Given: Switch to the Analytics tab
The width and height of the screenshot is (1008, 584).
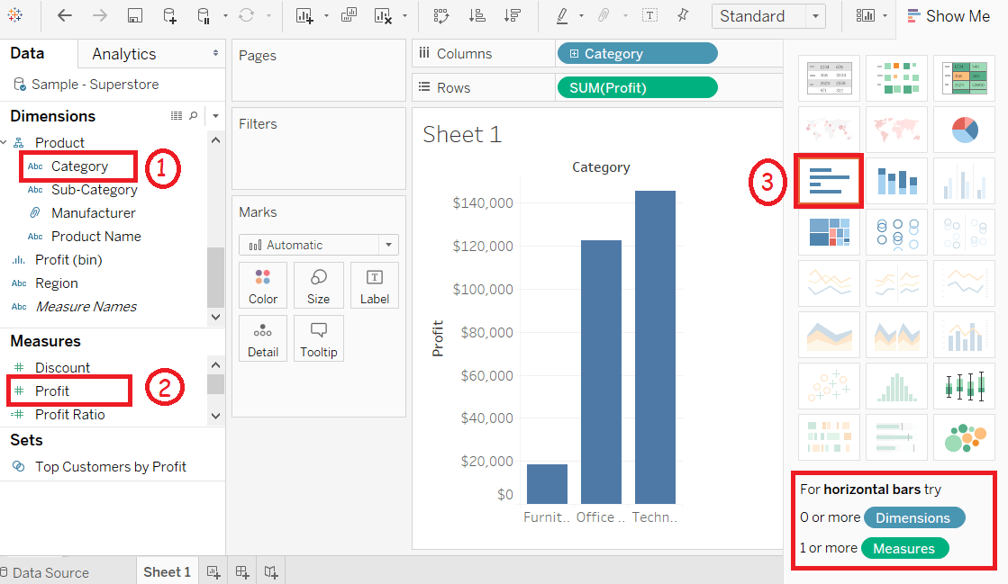Looking at the screenshot, I should click(x=124, y=54).
